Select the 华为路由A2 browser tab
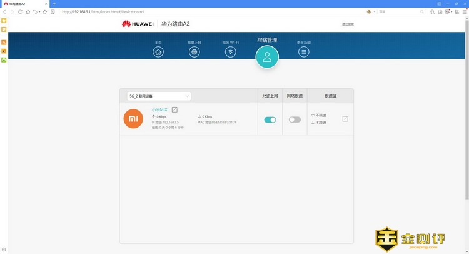This screenshot has width=469, height=254. point(25,4)
